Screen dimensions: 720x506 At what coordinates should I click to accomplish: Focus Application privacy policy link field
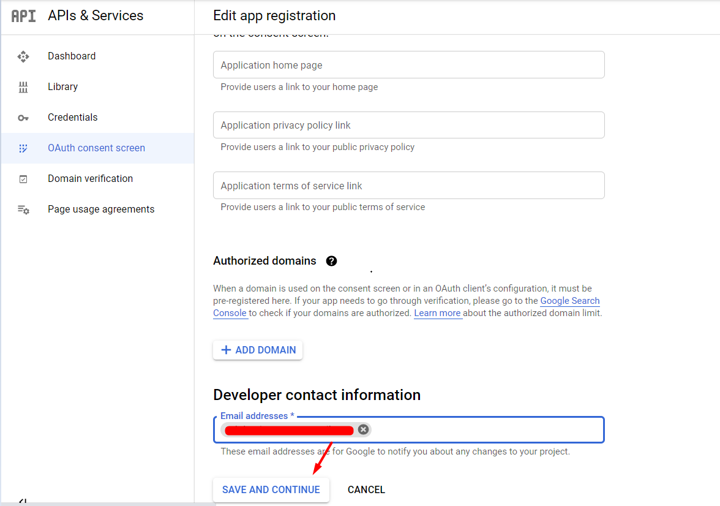pos(409,125)
